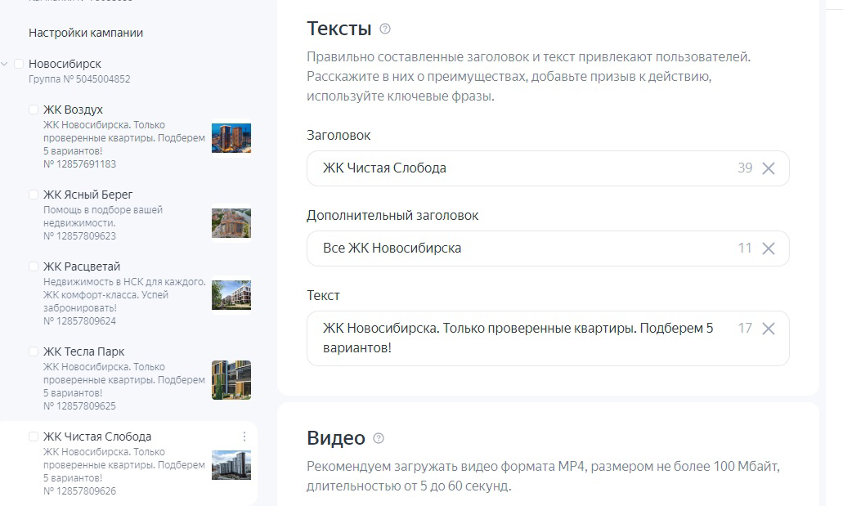Open the ЖК Расцветай ad
The image size is (843, 506).
pos(82,266)
